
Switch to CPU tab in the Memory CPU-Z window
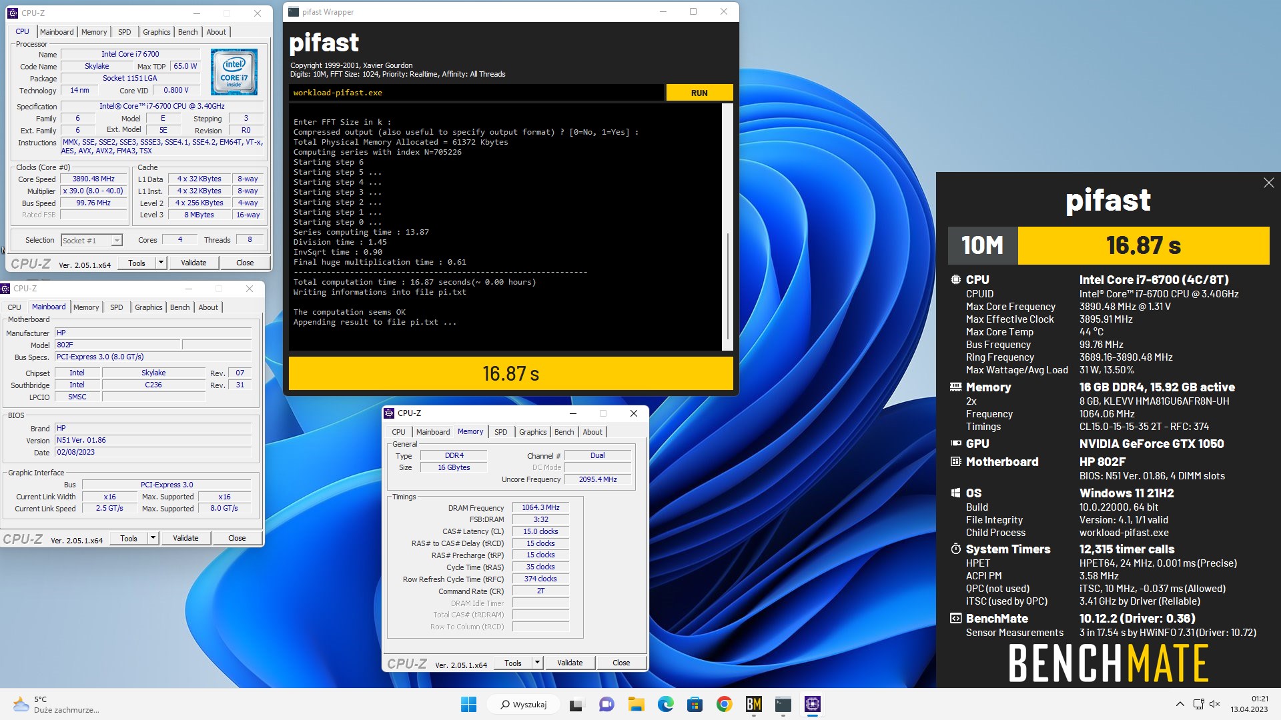[x=399, y=432]
